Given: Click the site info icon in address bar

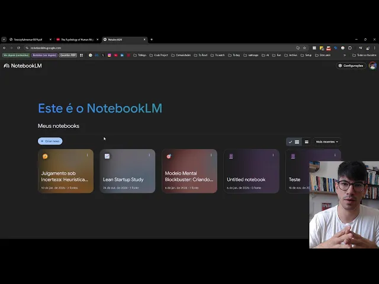Looking at the screenshot, I should click(27, 48).
